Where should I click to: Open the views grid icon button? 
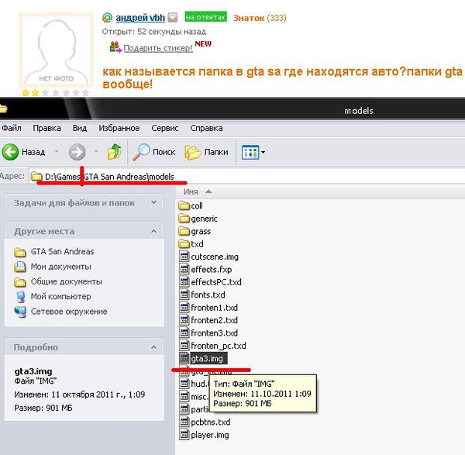250,152
